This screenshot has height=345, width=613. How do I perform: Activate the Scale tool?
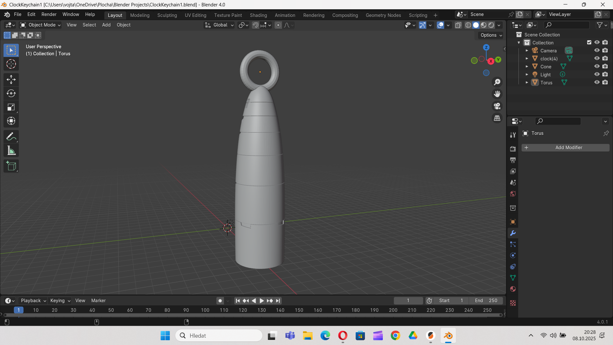11,107
